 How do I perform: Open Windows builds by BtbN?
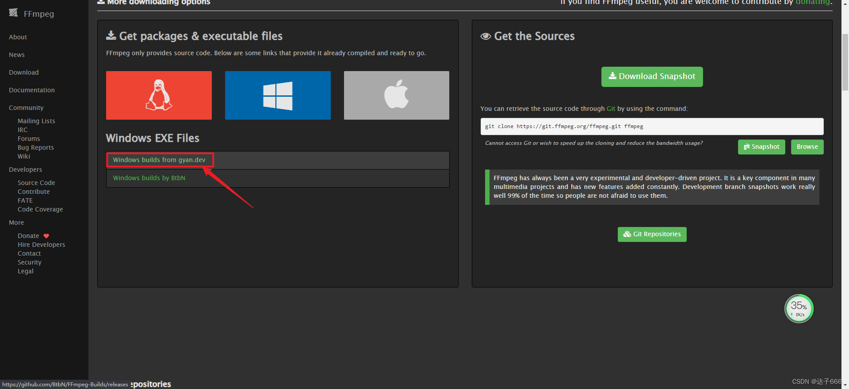pyautogui.click(x=149, y=178)
